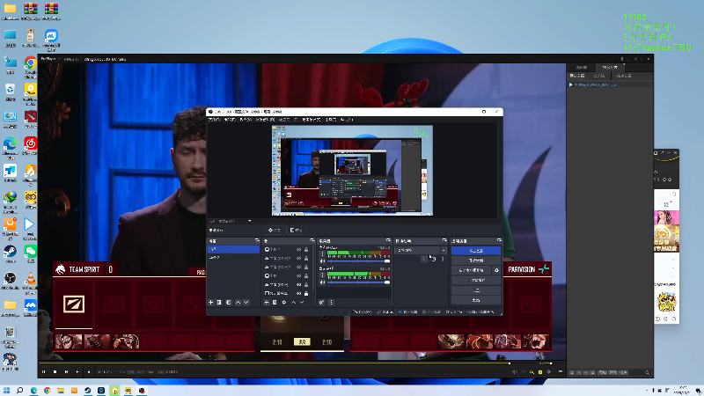704x396 pixels.
Task: Pop out the OBS Scene Transitions dock
Action: (444, 240)
